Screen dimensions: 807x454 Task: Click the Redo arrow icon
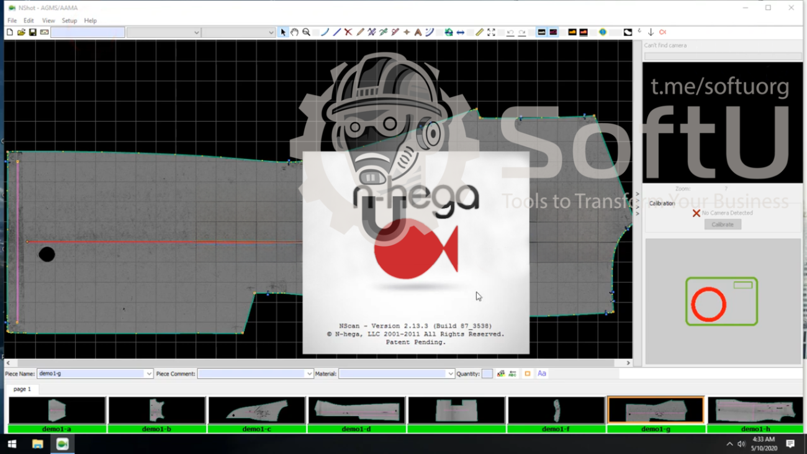coord(522,32)
